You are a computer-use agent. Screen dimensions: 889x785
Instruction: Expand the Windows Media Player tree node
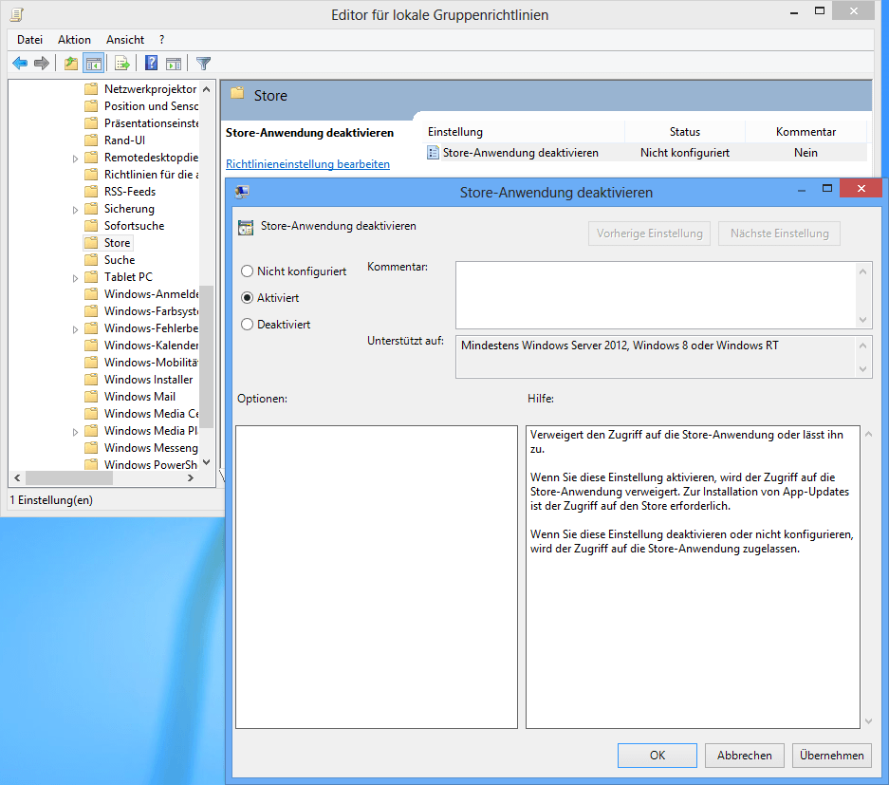75,432
